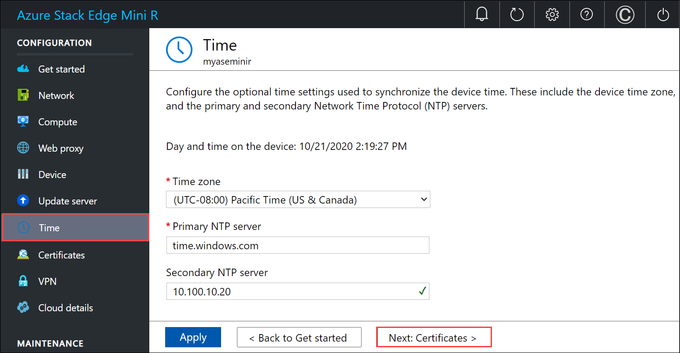Navigate to Cloud details

pyautogui.click(x=65, y=308)
